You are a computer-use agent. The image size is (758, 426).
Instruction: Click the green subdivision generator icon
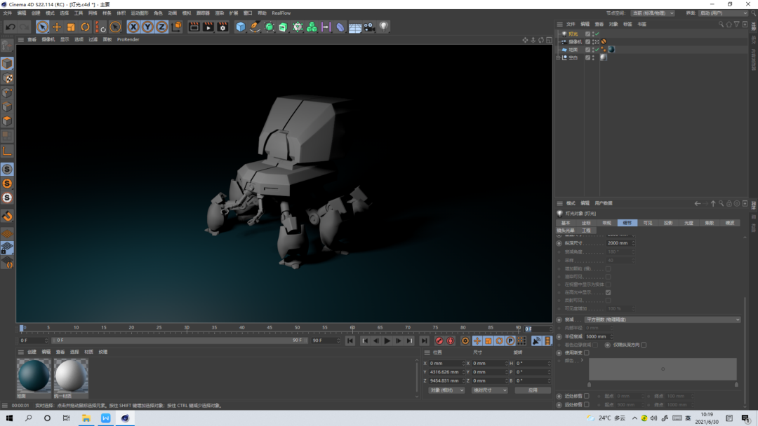pyautogui.click(x=270, y=27)
